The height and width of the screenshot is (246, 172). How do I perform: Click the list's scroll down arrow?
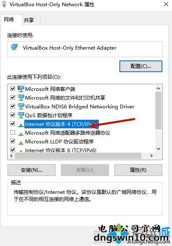(x=158, y=148)
